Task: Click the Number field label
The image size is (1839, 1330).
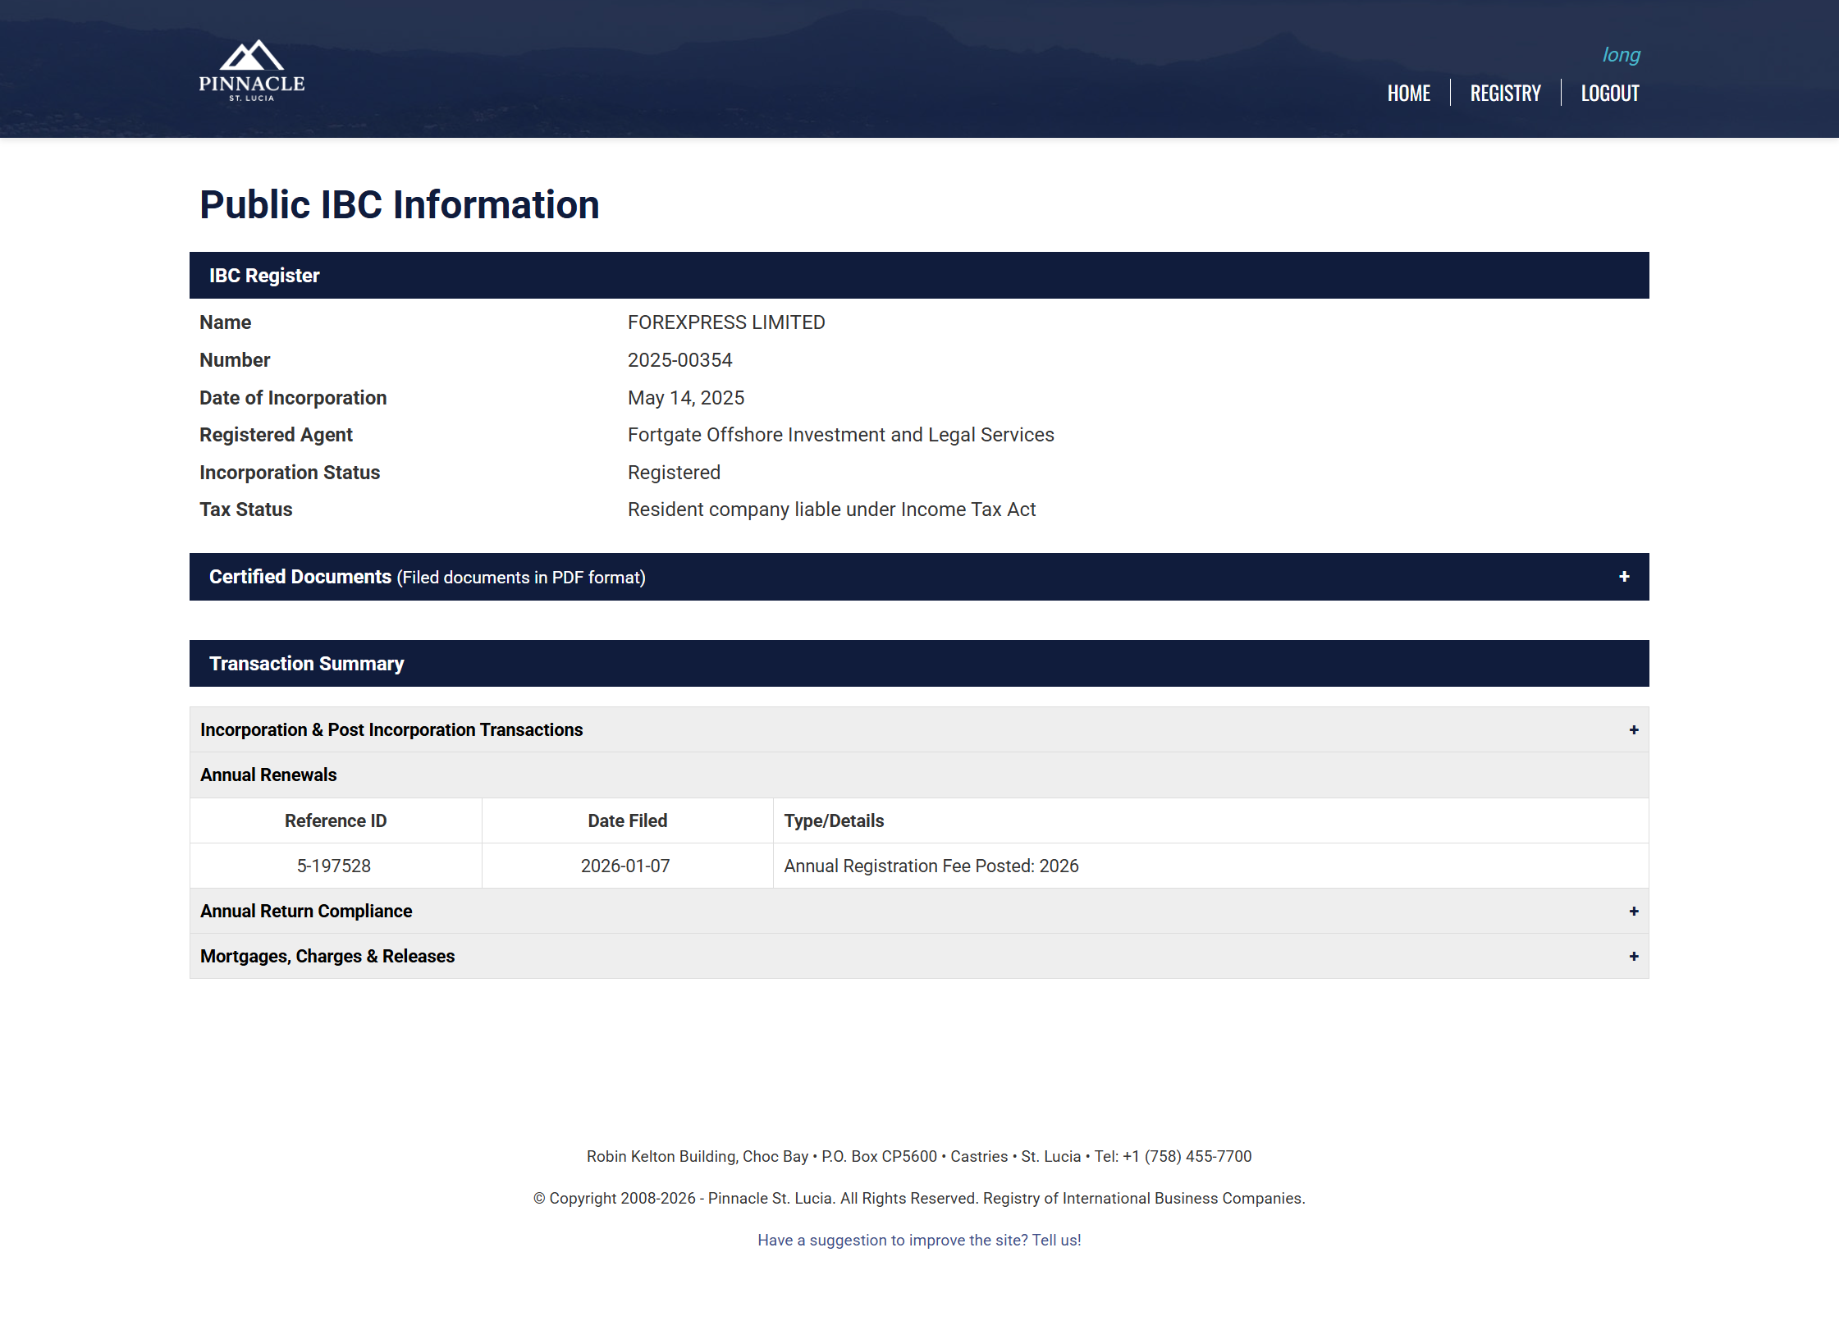Action: coord(235,360)
